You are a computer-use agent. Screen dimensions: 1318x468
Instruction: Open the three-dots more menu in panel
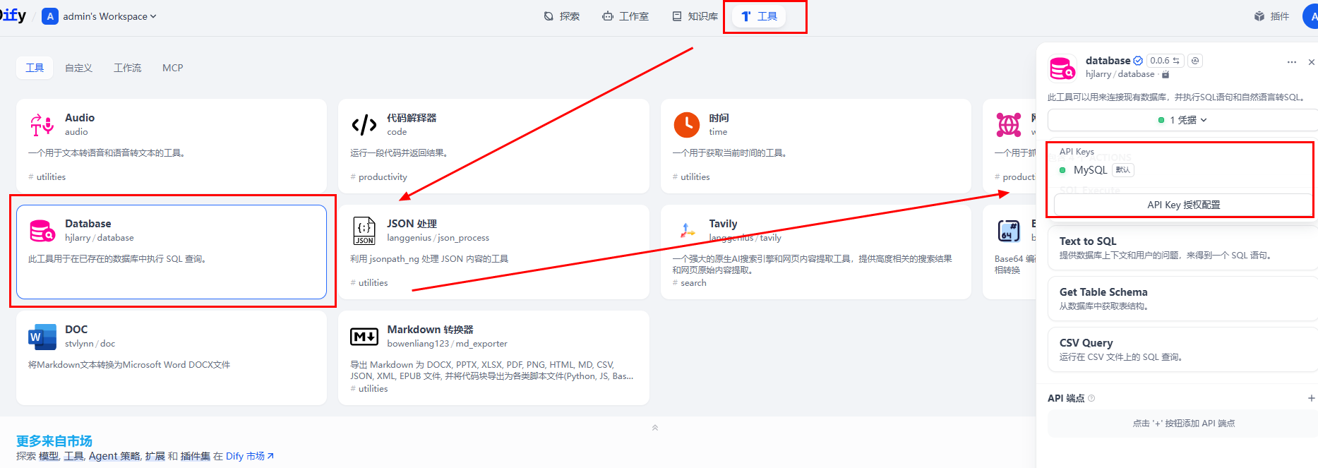click(1292, 62)
